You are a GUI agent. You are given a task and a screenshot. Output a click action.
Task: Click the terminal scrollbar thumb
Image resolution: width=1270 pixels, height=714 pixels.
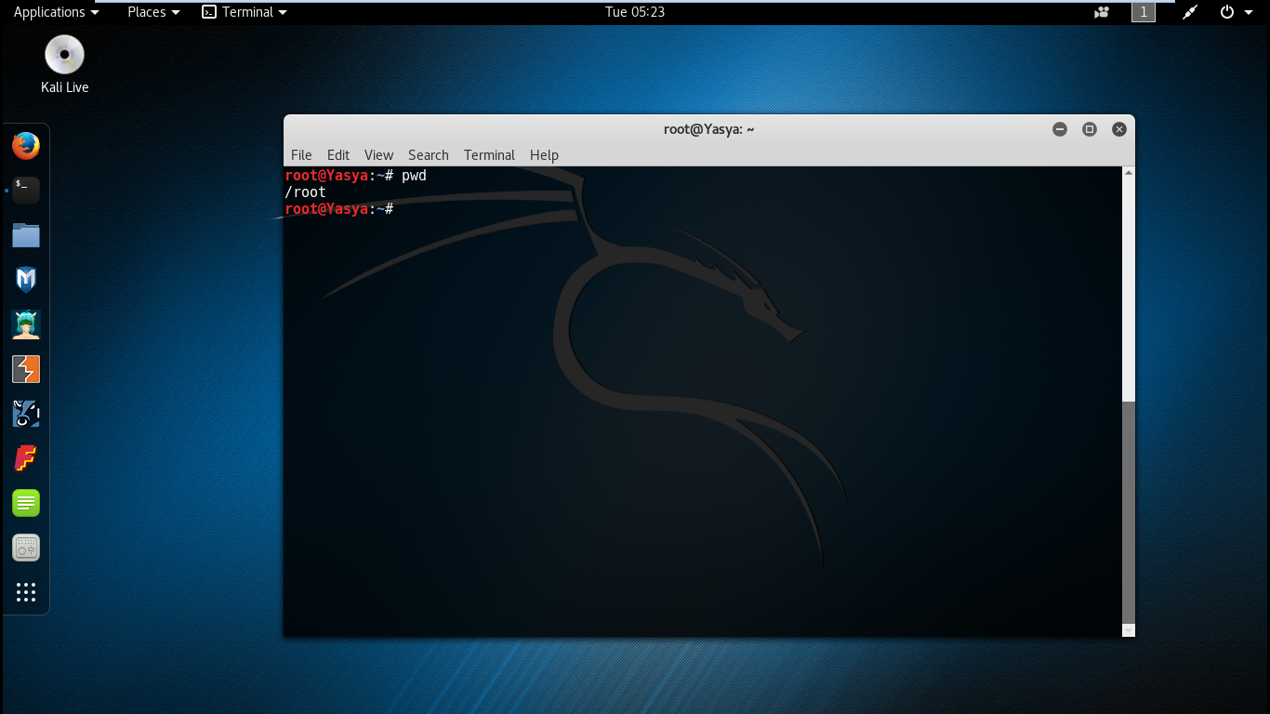(x=1129, y=511)
